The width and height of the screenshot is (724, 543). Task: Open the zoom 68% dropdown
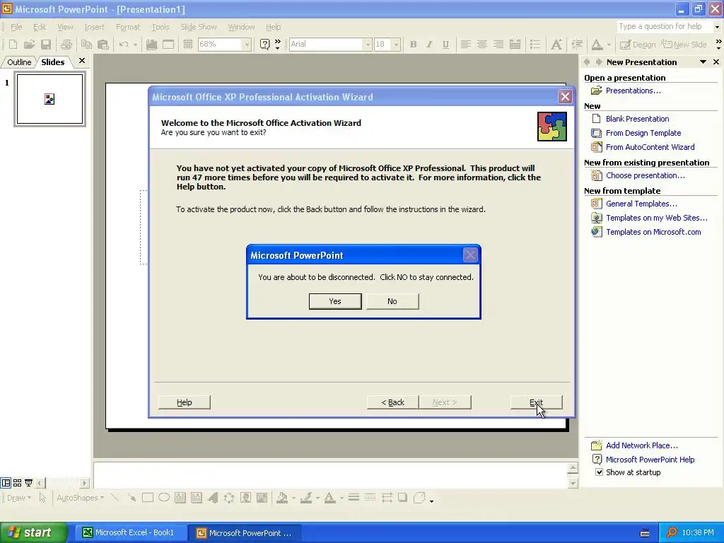247,45
